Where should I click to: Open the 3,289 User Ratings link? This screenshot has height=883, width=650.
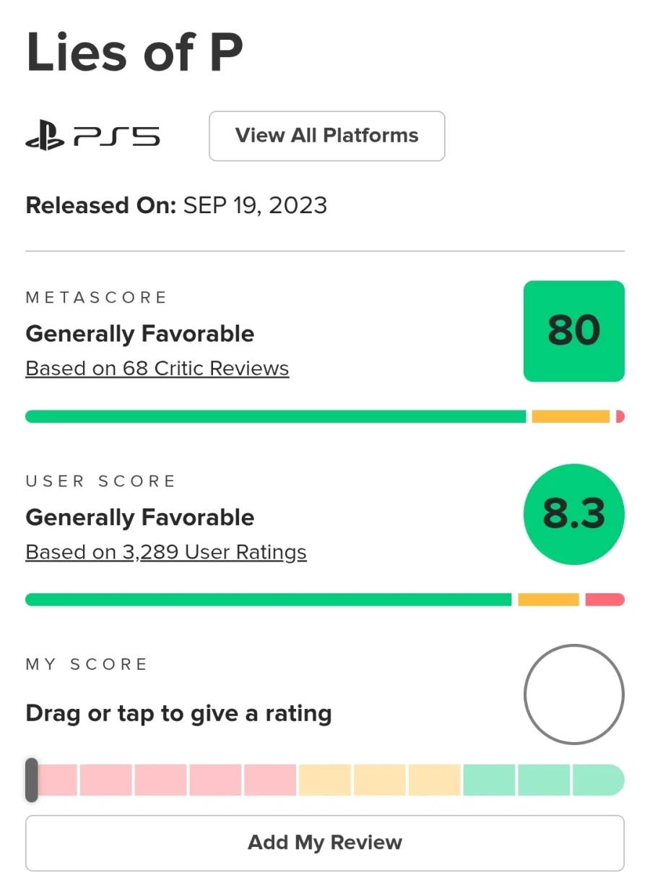[x=166, y=552]
